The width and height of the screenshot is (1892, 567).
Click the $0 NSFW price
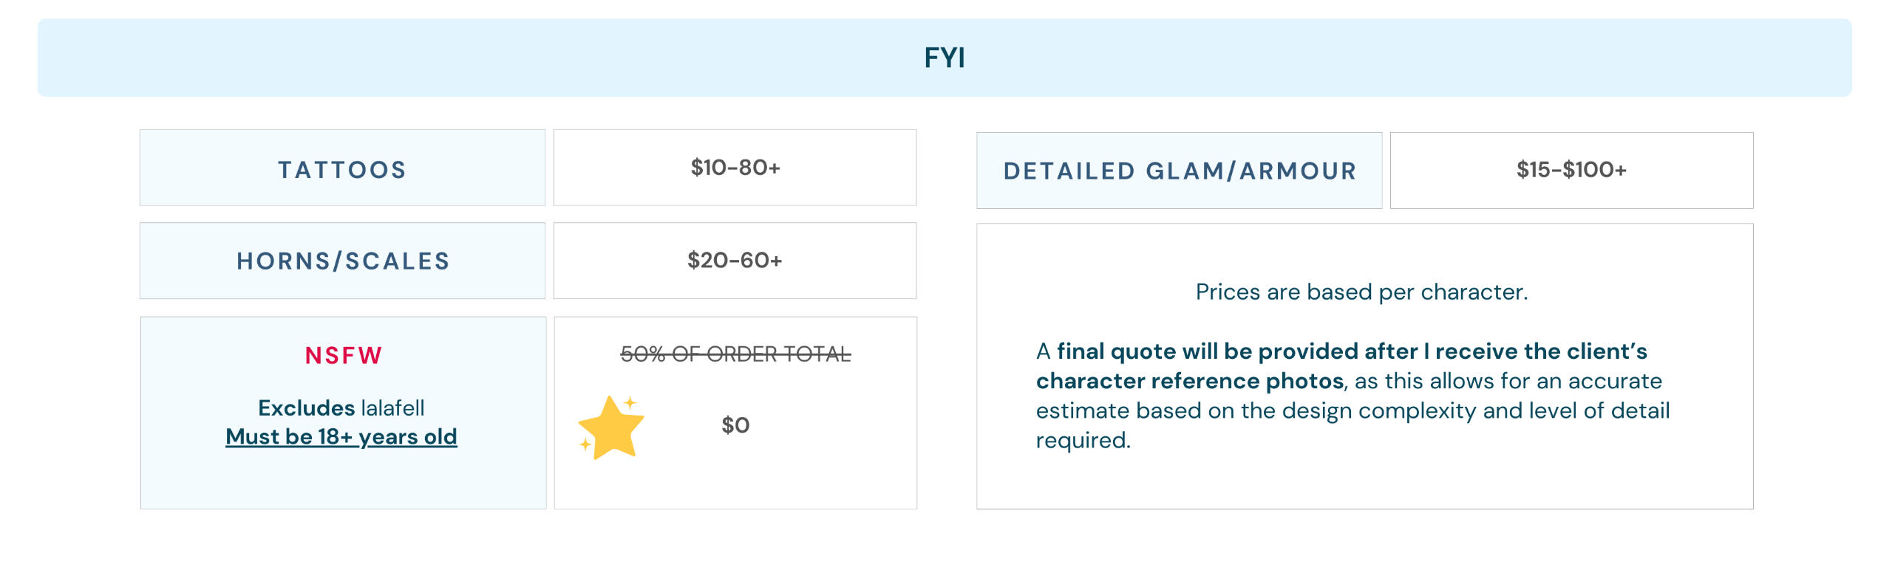[x=735, y=425]
